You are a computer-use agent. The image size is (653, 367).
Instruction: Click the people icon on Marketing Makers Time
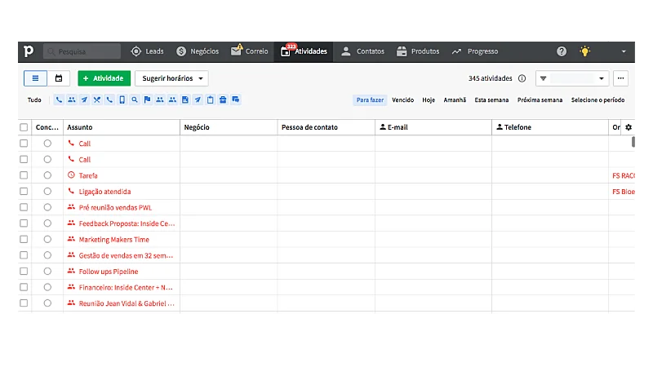click(x=71, y=239)
